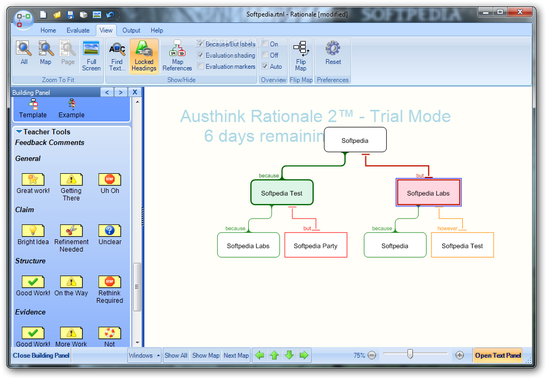
Task: Click Building Panel previous arrow button
Action: coord(107,92)
